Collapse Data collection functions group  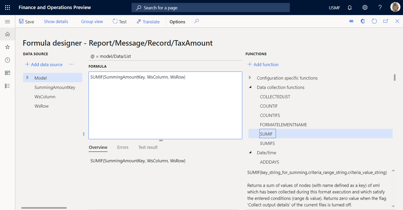point(250,87)
